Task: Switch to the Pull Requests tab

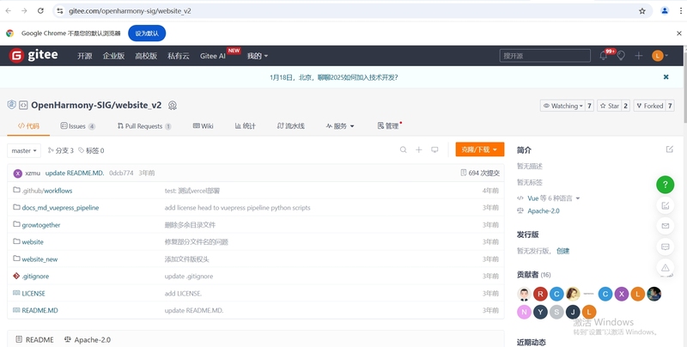Action: tap(144, 125)
